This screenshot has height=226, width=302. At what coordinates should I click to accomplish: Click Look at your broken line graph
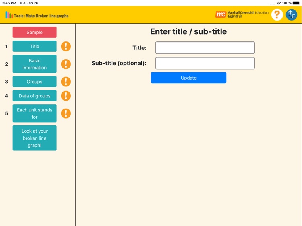pos(35,138)
